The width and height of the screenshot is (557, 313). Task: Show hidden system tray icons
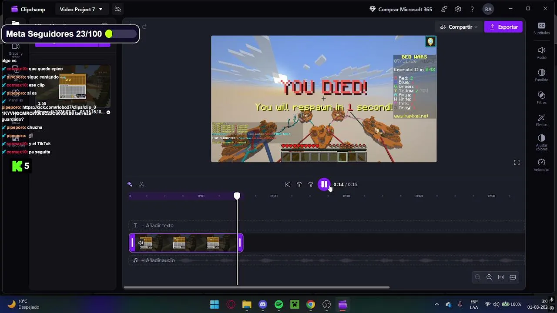point(437,304)
